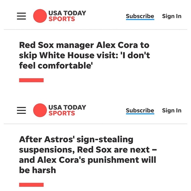191x191 pixels.
Task: Click the USA TODAY wordmark above the Astros suspensions story
Action: (67, 107)
